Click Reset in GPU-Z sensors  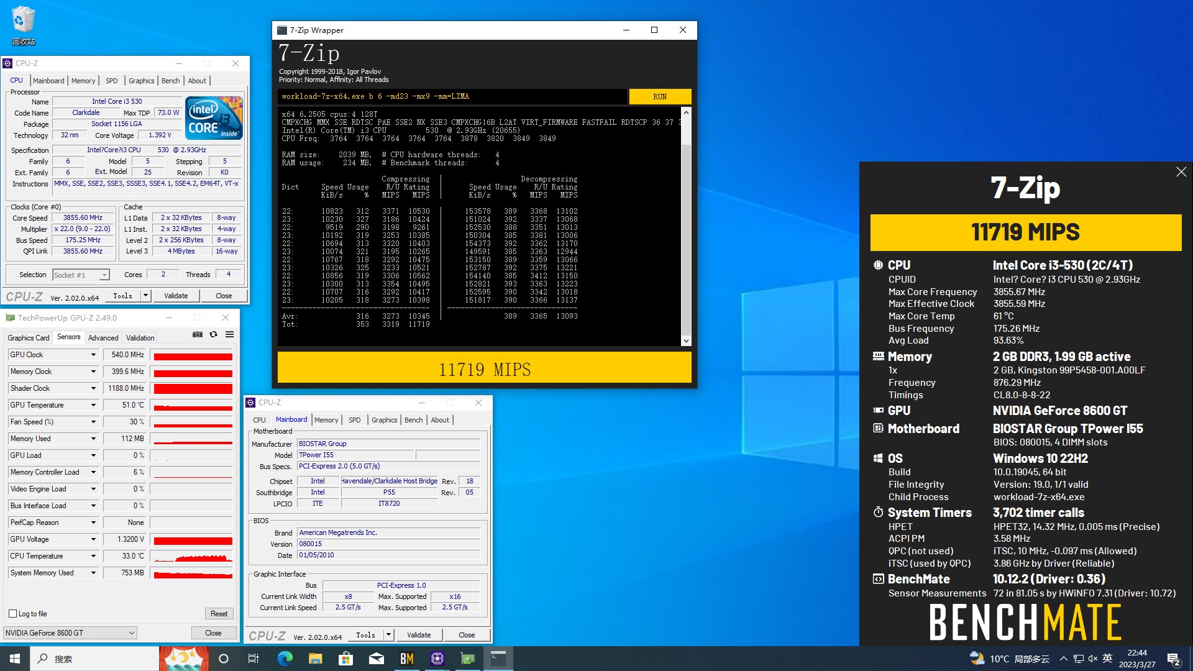(x=219, y=614)
